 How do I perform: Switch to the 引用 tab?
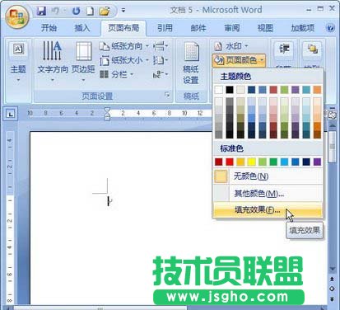point(165,28)
